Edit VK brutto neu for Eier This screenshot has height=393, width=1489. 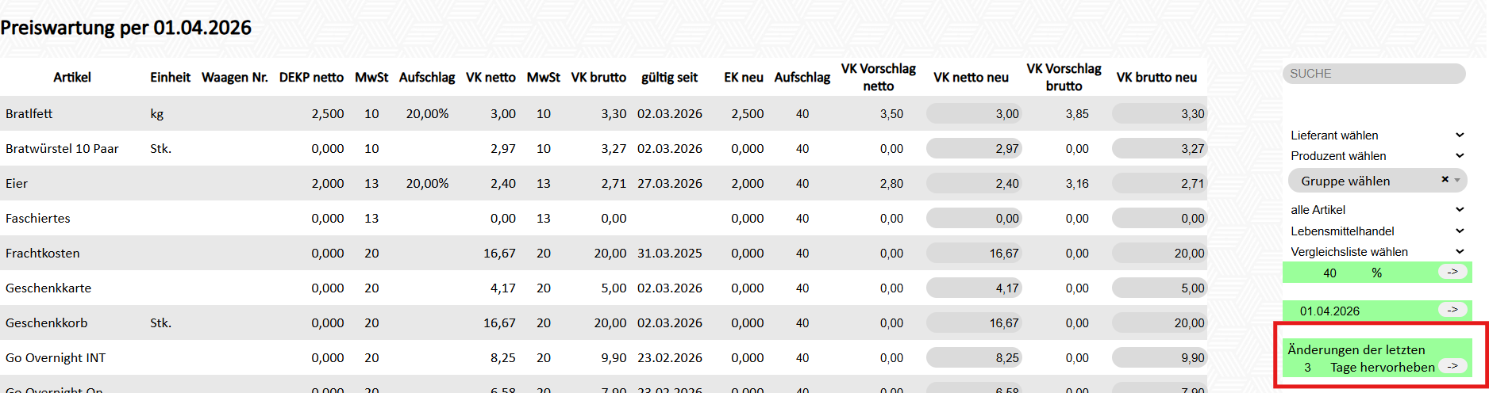click(x=1159, y=184)
